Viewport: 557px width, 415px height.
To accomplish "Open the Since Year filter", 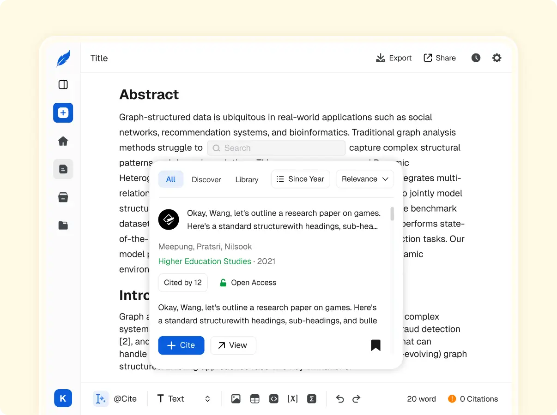I will 300,179.
